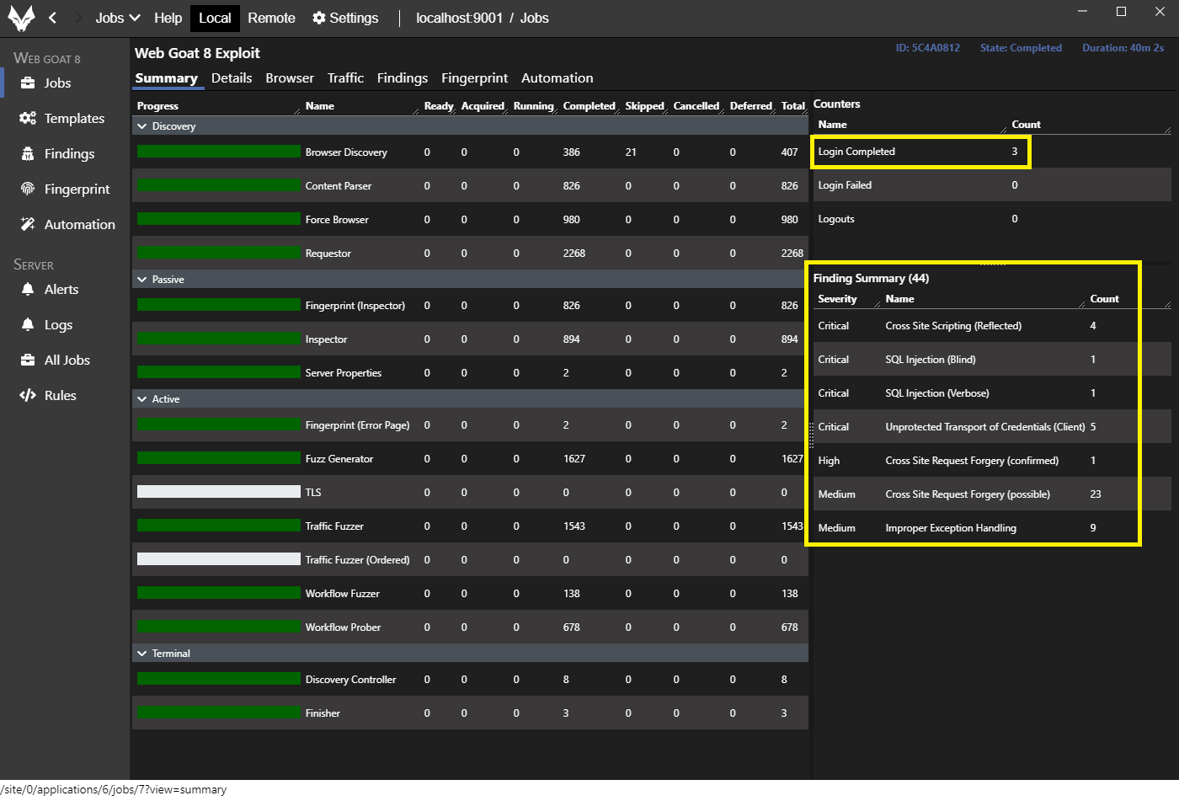Click the Jobs breadcrumb link
This screenshot has width=1179, height=801.
[x=535, y=18]
